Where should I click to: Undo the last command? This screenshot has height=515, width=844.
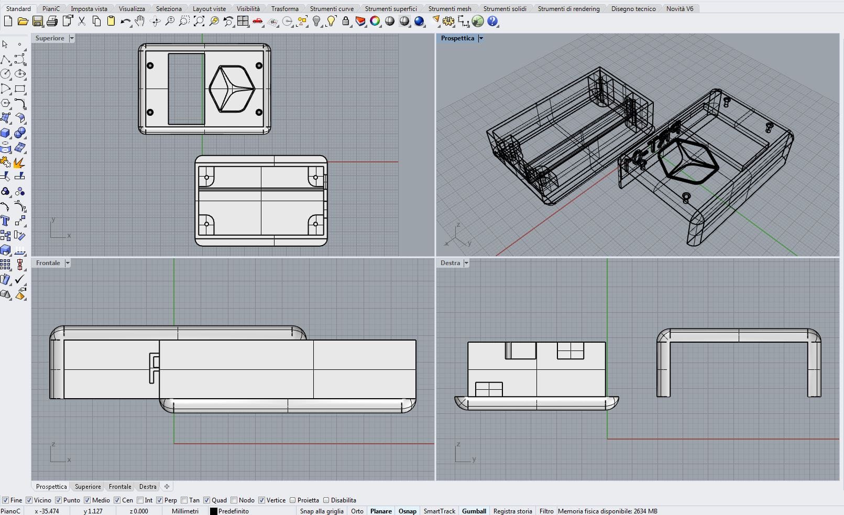126,22
